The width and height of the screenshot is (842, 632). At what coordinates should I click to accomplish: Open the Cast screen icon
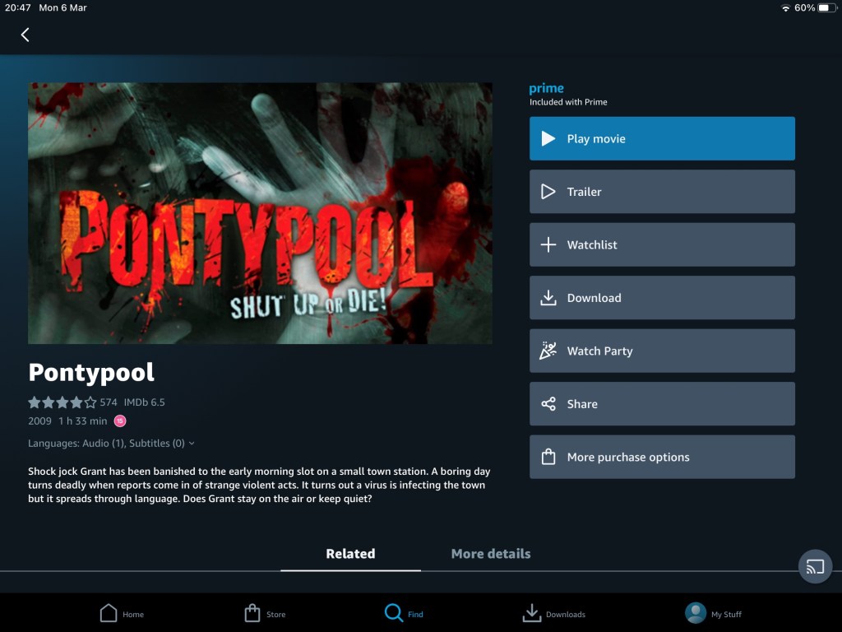click(815, 567)
